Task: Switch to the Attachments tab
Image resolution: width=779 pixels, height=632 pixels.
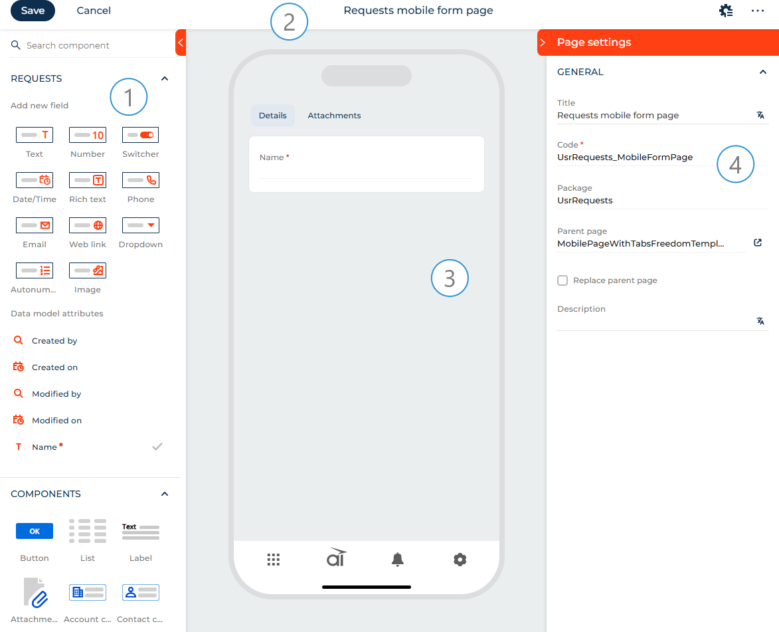Action: pos(334,116)
